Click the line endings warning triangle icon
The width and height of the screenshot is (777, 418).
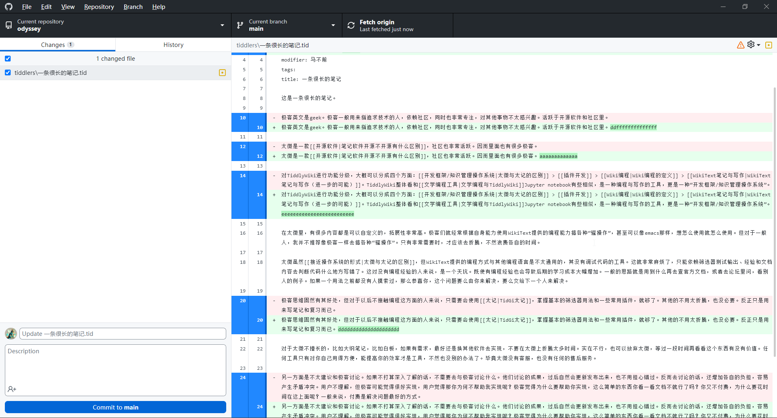(741, 45)
